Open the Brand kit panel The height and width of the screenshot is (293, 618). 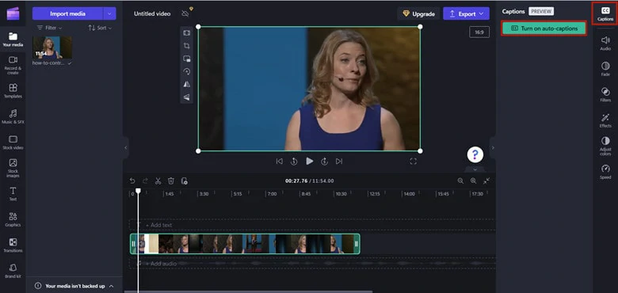click(13, 271)
